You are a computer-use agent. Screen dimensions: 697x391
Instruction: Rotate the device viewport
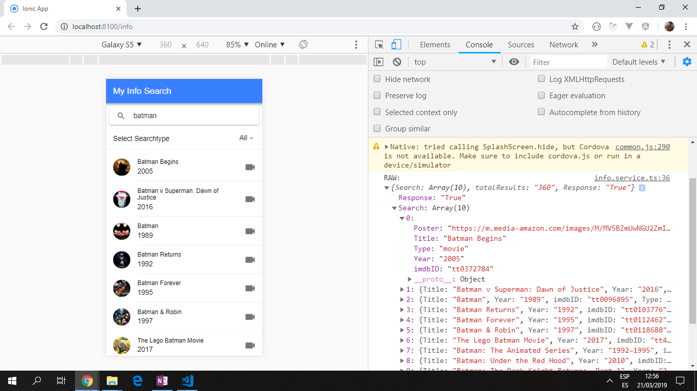point(303,44)
